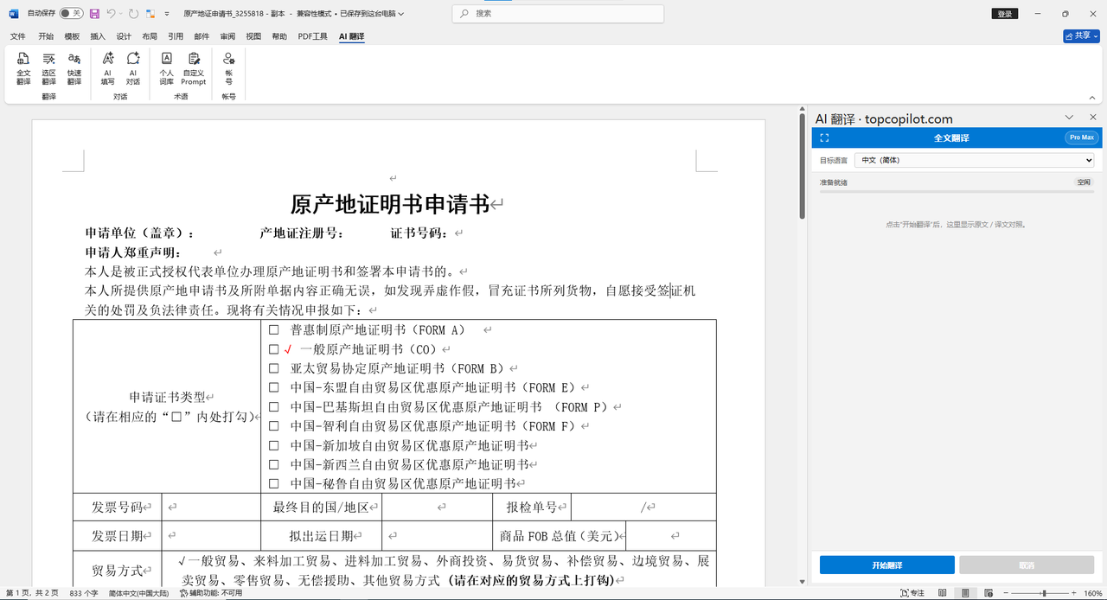
Task: Click the title bar 搜索 search field
Action: tap(558, 14)
